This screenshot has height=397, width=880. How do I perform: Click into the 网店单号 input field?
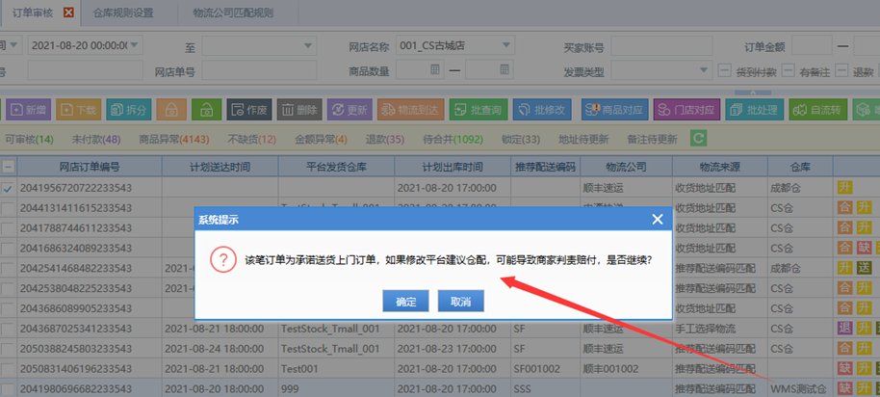(259, 70)
